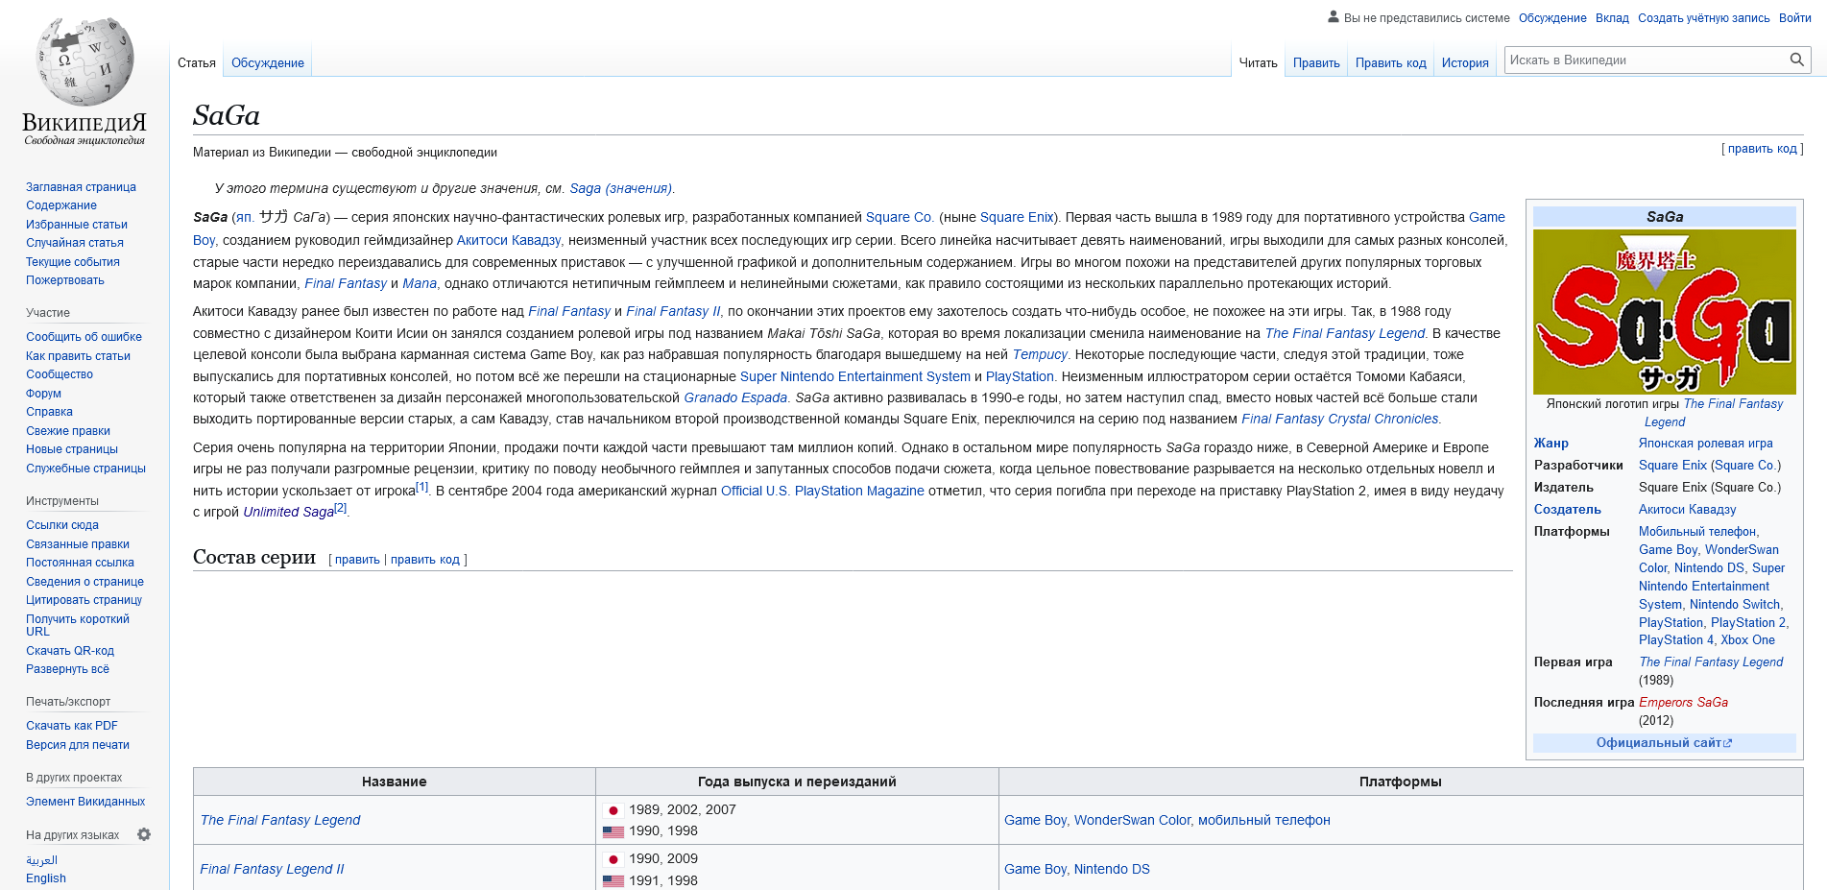Open Элемент Викиданных link

click(85, 802)
